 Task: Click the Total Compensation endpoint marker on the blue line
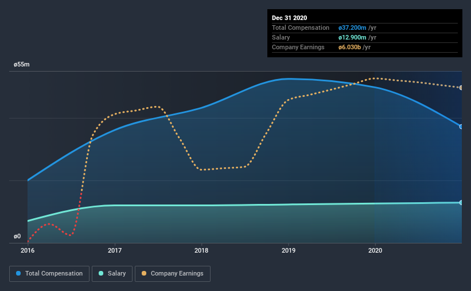(461, 127)
